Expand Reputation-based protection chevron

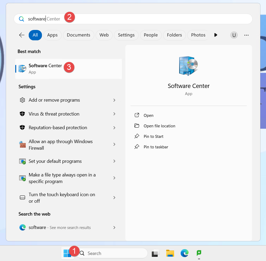click(x=114, y=128)
